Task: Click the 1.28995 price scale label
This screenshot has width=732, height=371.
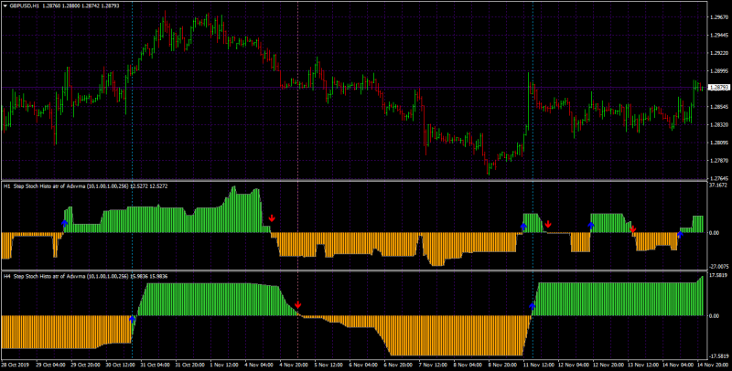Action: coord(719,71)
